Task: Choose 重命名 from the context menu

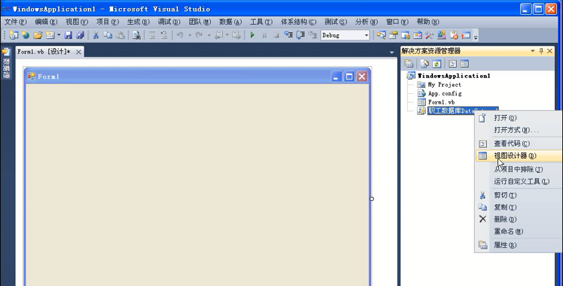Action: point(518,231)
